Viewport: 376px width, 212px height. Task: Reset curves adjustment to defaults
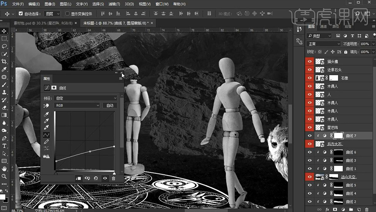(96, 179)
